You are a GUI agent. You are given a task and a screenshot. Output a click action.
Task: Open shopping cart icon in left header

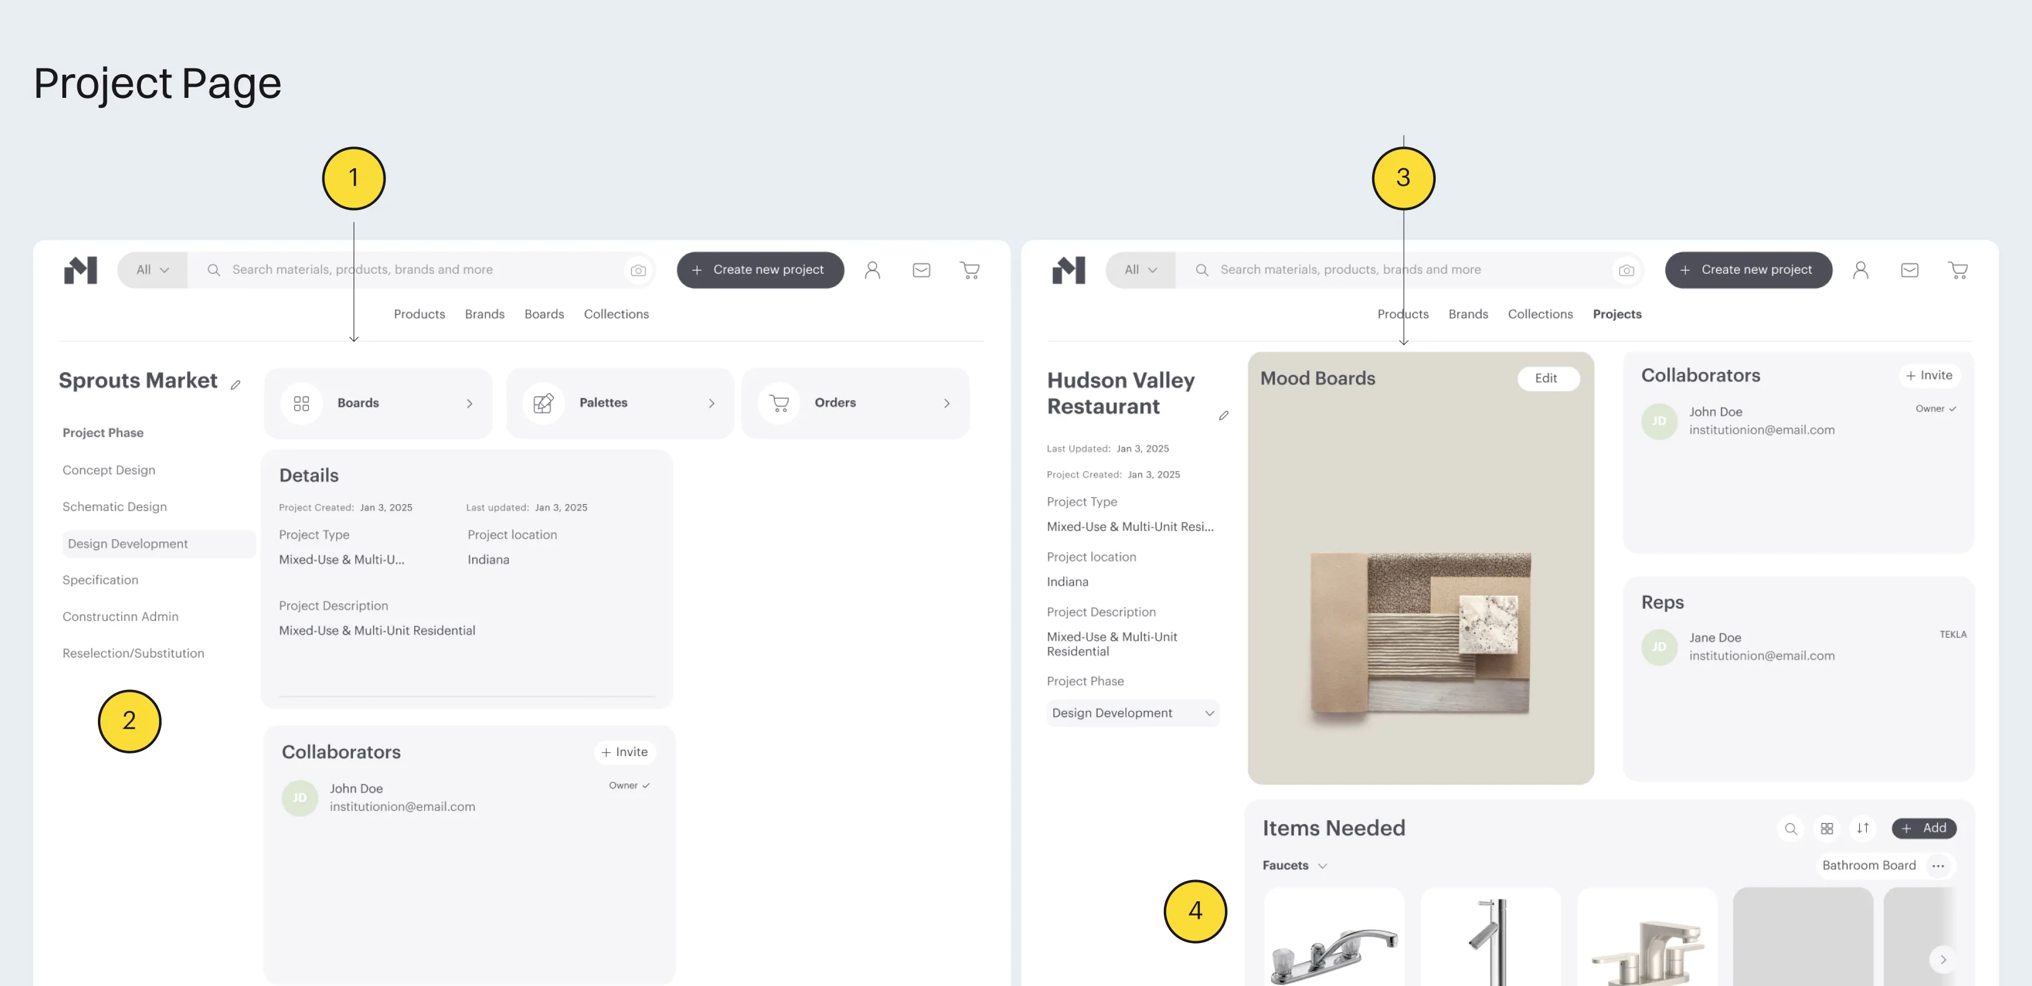(x=969, y=270)
